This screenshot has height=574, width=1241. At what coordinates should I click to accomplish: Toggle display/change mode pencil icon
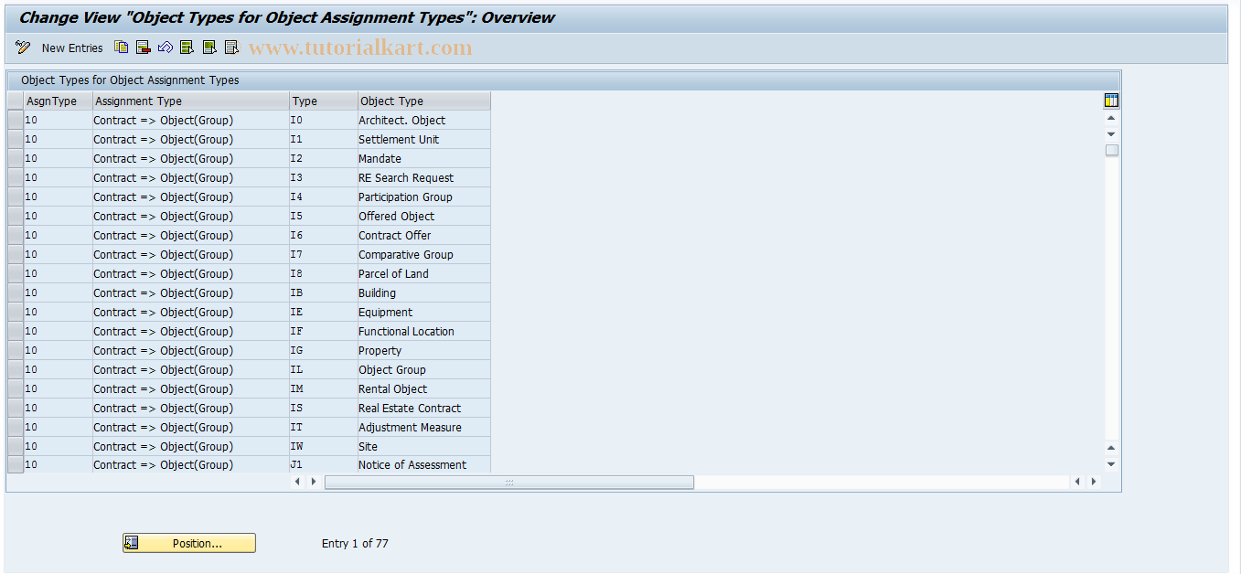point(23,48)
